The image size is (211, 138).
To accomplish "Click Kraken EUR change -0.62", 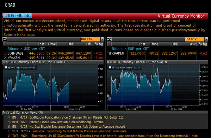I will point(203,53).
